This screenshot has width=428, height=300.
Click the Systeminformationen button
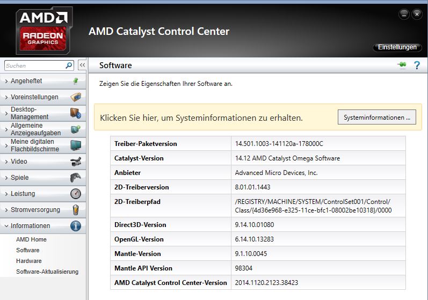376,117
